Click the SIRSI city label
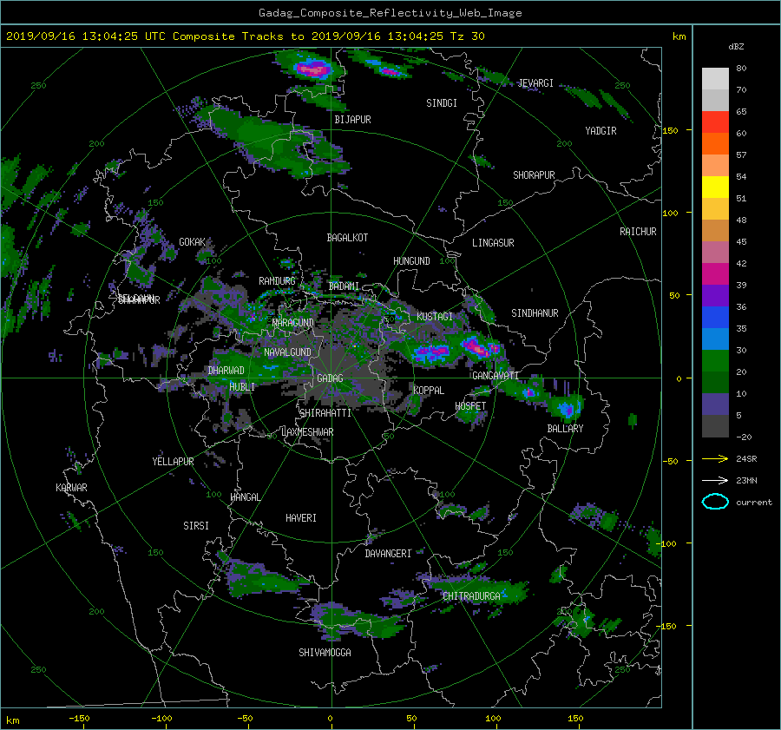This screenshot has height=730, width=781. tap(196, 526)
